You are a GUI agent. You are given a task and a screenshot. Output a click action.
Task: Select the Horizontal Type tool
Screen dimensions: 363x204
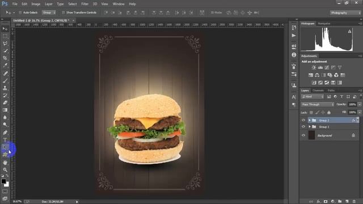point(5,140)
